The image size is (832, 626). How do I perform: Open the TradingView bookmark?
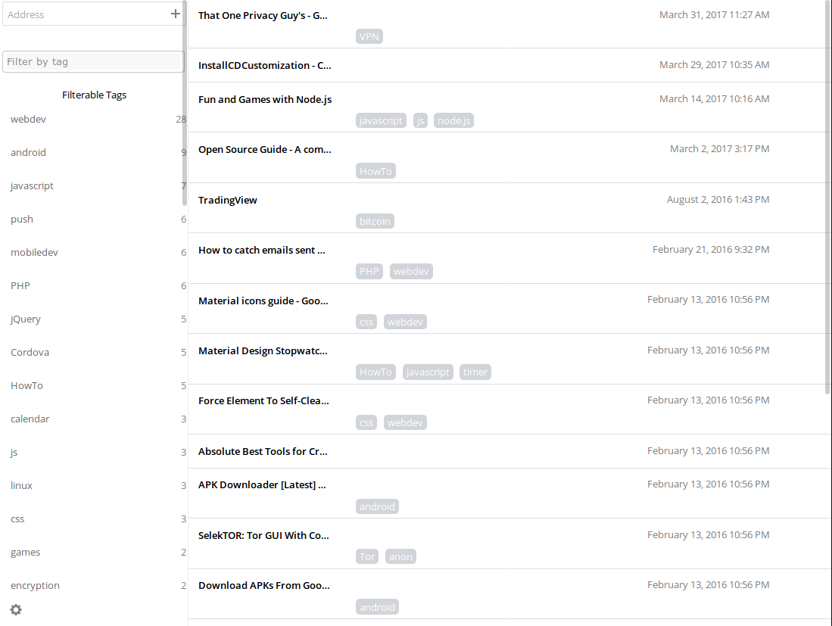[x=228, y=200]
